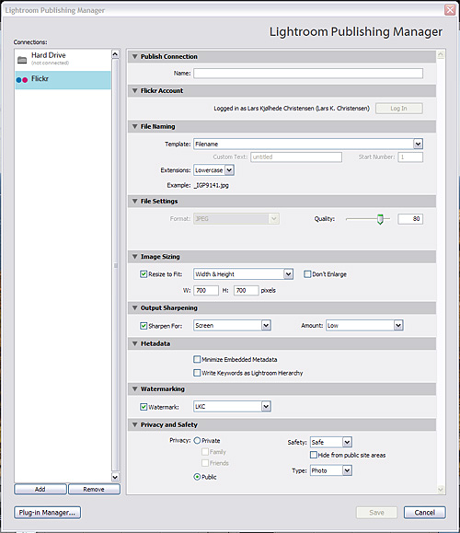The image size is (460, 533).
Task: Click the Add connection button
Action: (40, 489)
